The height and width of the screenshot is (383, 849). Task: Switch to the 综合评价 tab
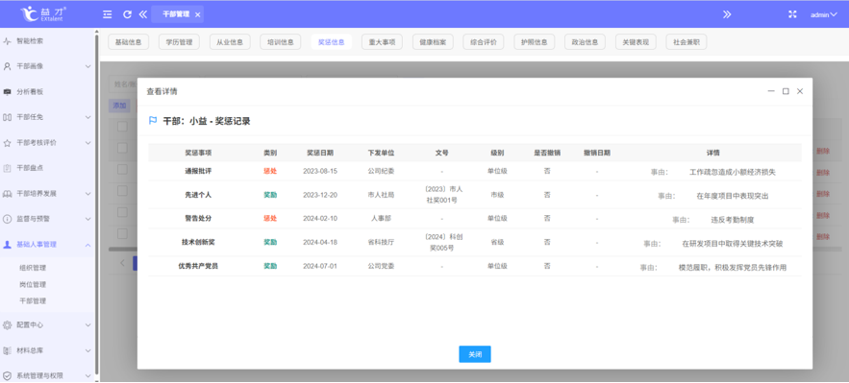tap(484, 42)
